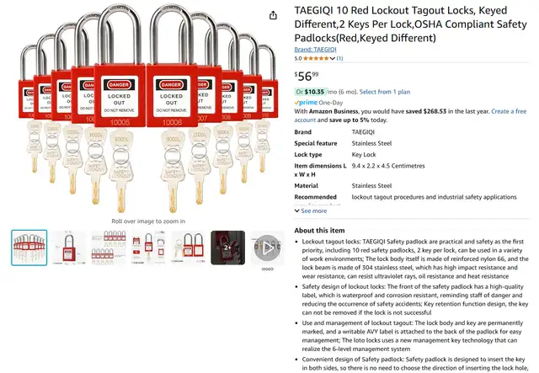Play the product video thumbnail
Viewport: 539px width, 373px height.
[268, 248]
